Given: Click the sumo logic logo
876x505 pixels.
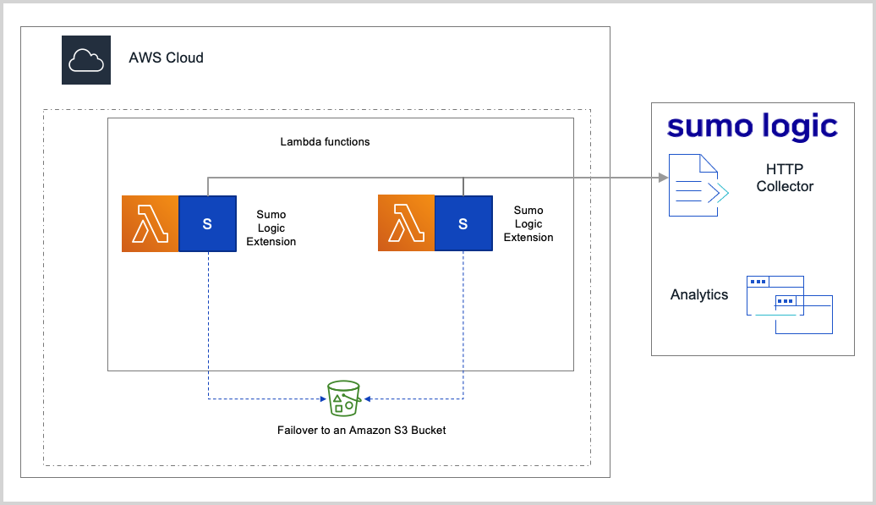Looking at the screenshot, I should [752, 125].
